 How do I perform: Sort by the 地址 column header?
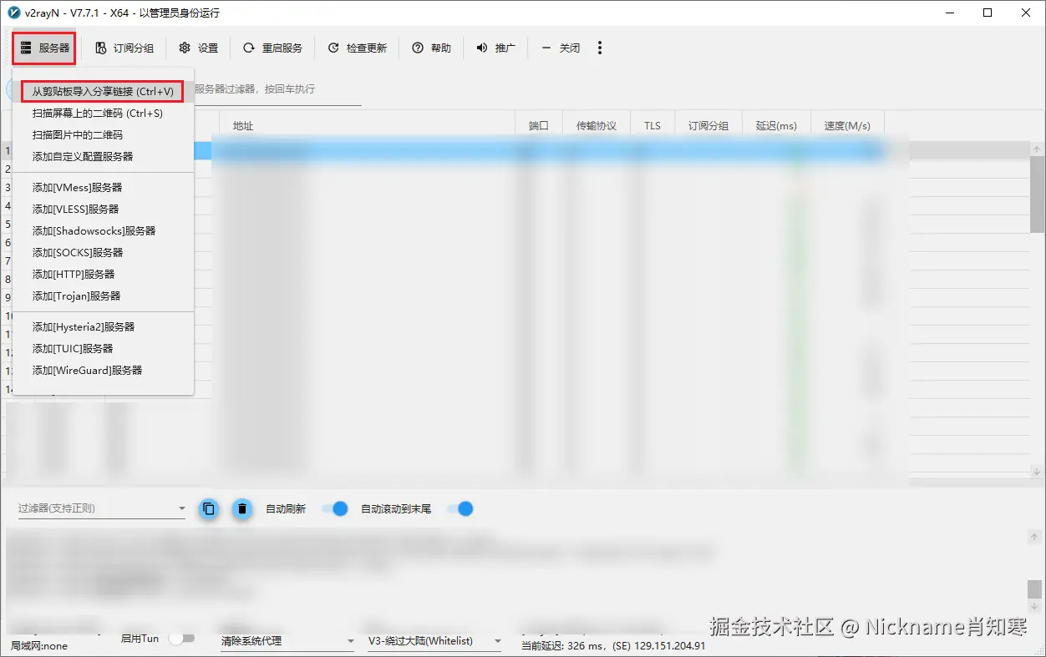tap(367, 126)
